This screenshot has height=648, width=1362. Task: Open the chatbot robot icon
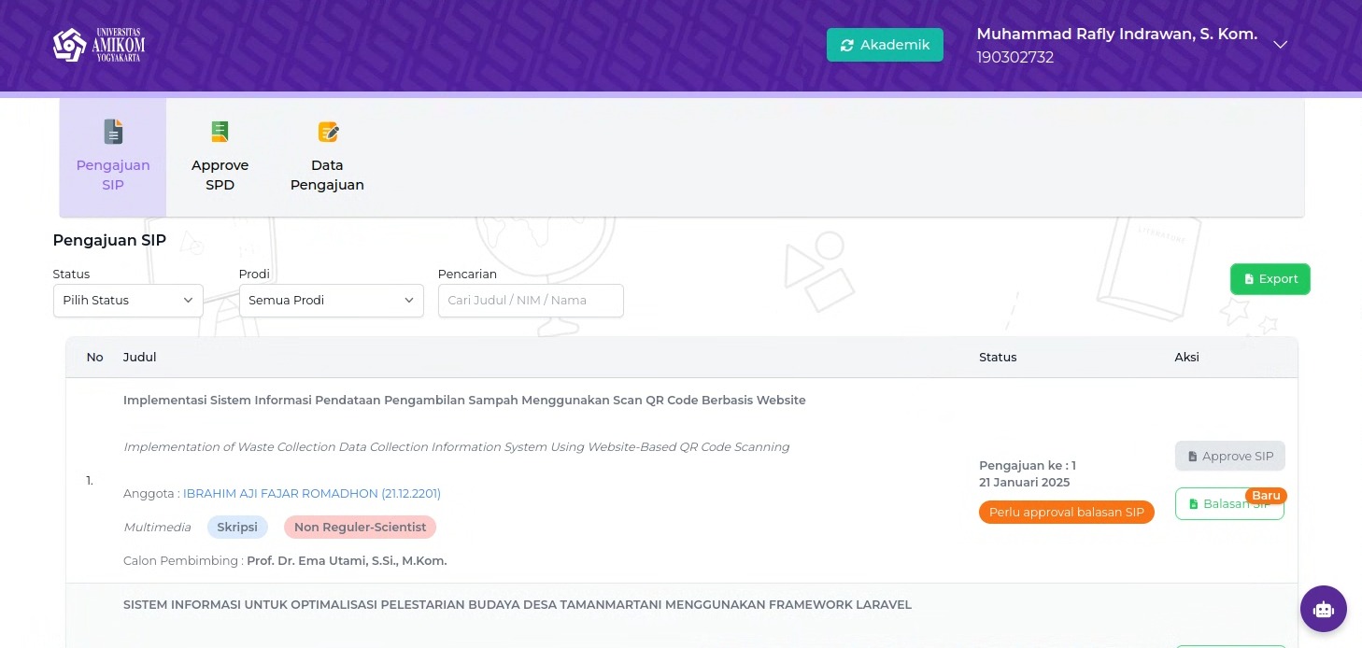tap(1323, 609)
